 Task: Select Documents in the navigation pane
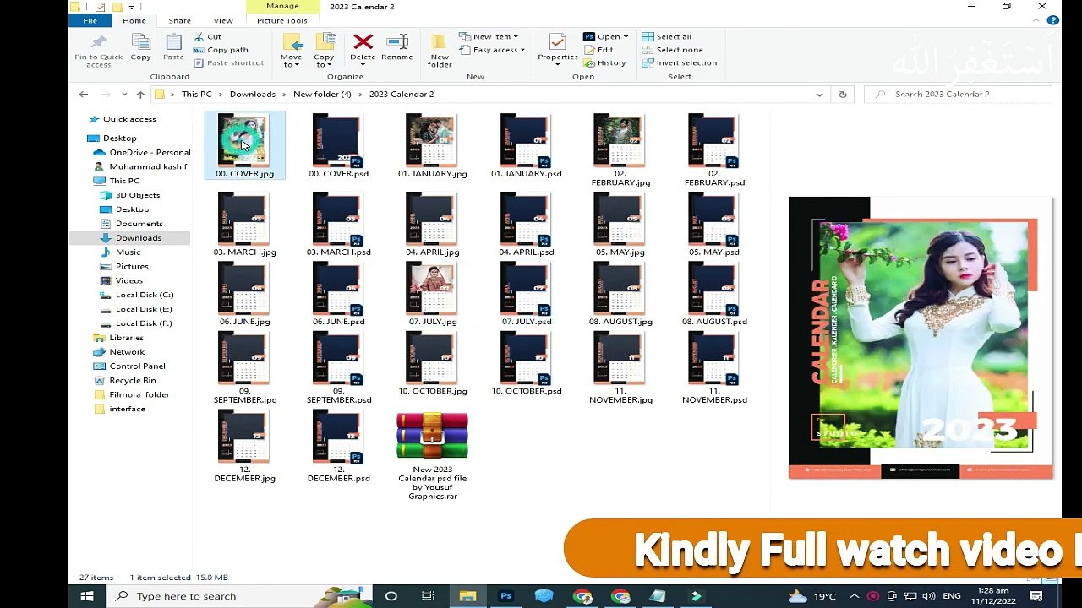click(131, 224)
